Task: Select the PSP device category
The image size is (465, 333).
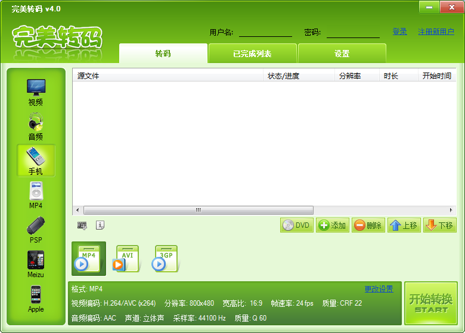Action: click(x=36, y=230)
